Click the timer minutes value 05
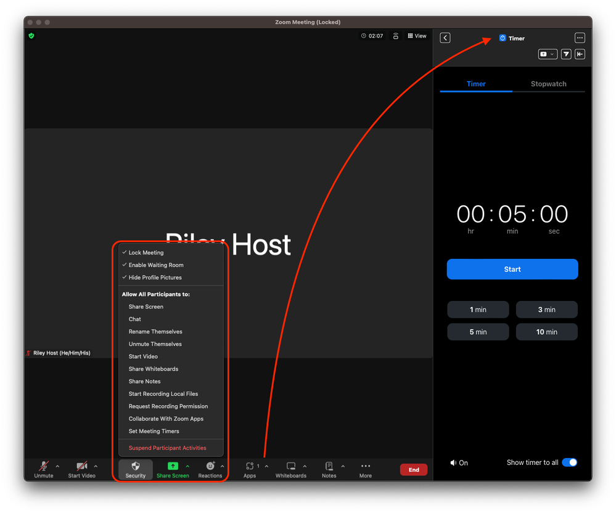616x513 pixels. click(512, 215)
